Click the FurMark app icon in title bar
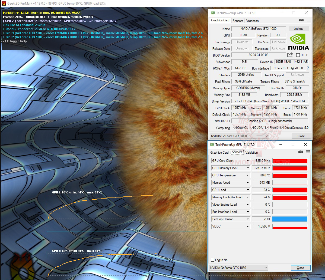 point(4,3)
